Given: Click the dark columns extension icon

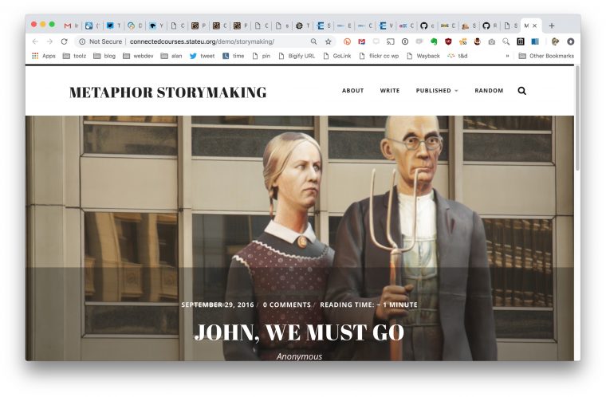Looking at the screenshot, I should click(521, 41).
